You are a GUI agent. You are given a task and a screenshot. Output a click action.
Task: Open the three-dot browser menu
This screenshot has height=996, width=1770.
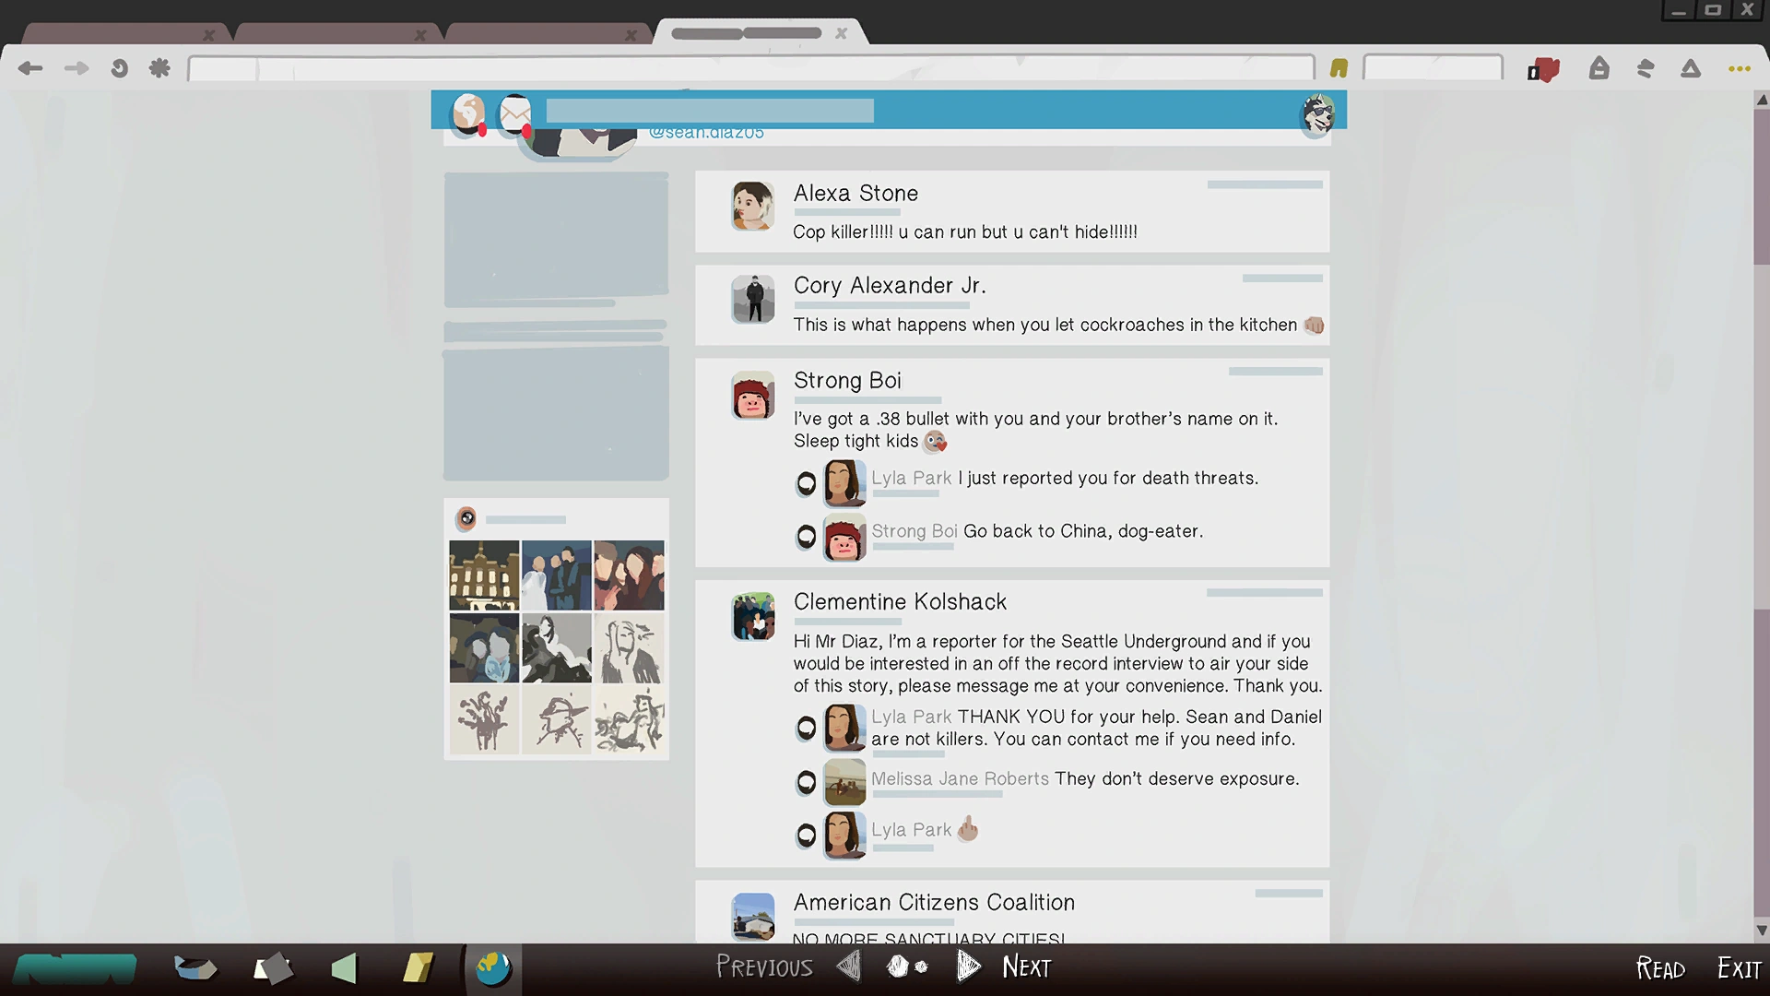[1740, 68]
